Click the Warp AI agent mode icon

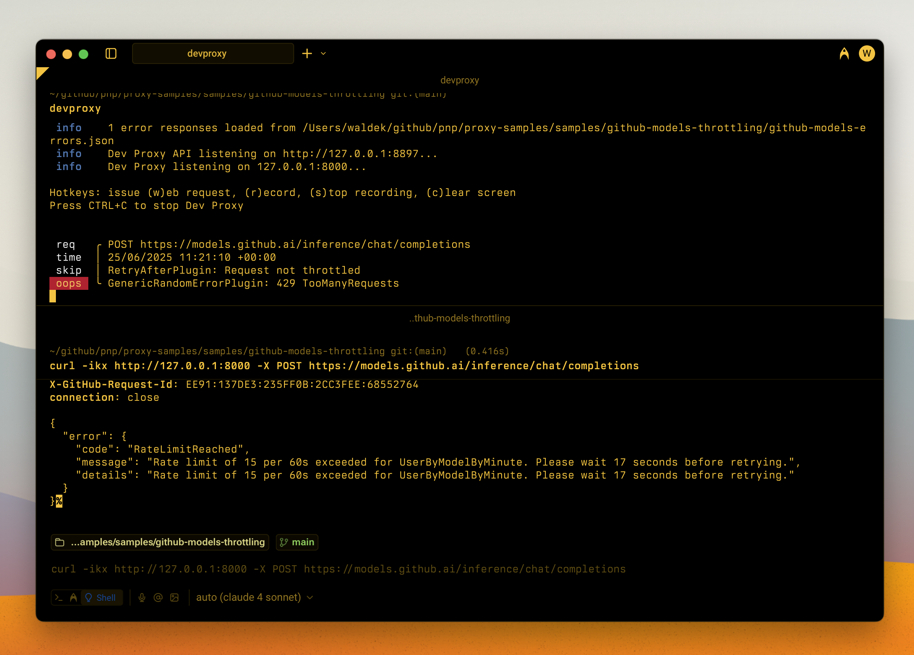pyautogui.click(x=74, y=598)
